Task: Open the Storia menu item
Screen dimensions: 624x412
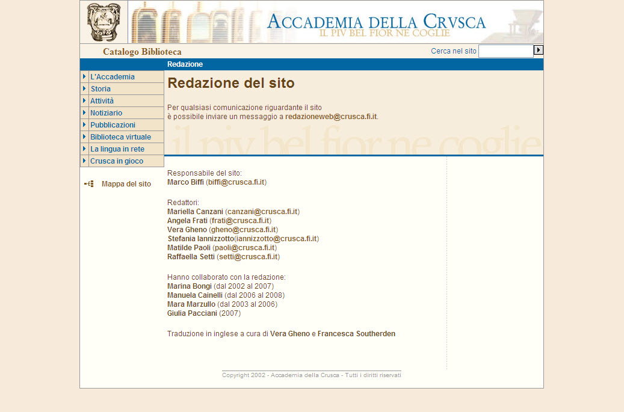Action: [100, 88]
